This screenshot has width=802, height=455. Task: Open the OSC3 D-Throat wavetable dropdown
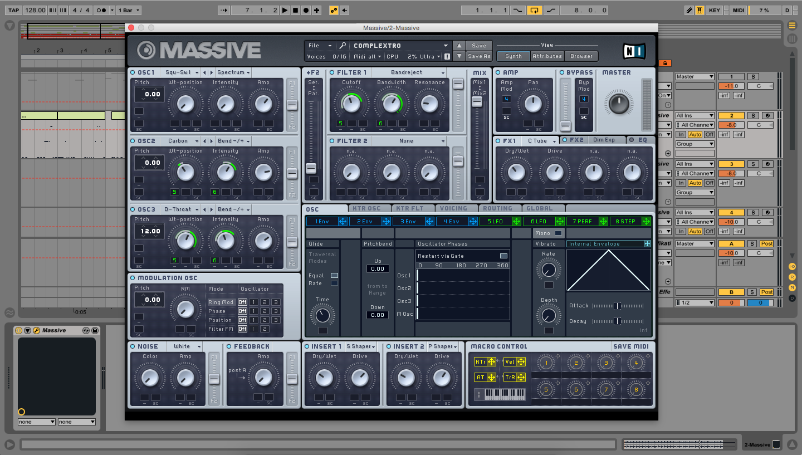180,209
